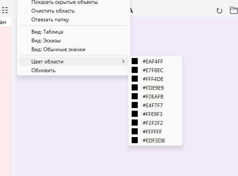
Task: Open the folder icon in top toolbar
Action: coord(234,10)
